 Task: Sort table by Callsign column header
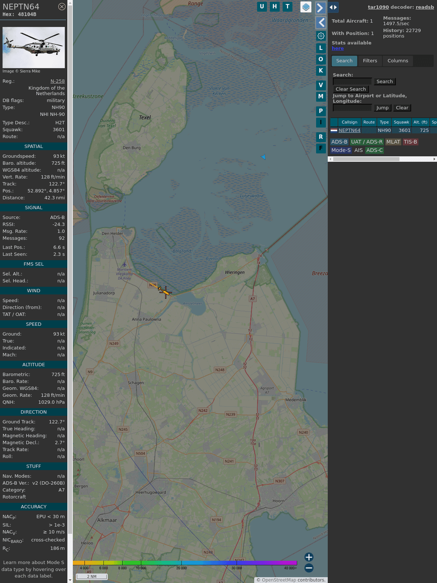pyautogui.click(x=349, y=122)
